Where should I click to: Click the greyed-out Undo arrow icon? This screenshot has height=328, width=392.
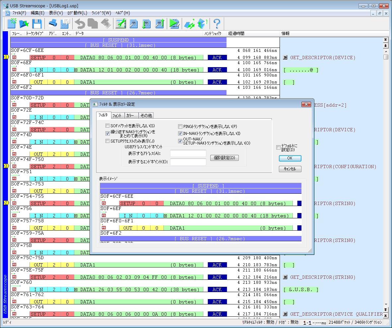tap(80, 24)
